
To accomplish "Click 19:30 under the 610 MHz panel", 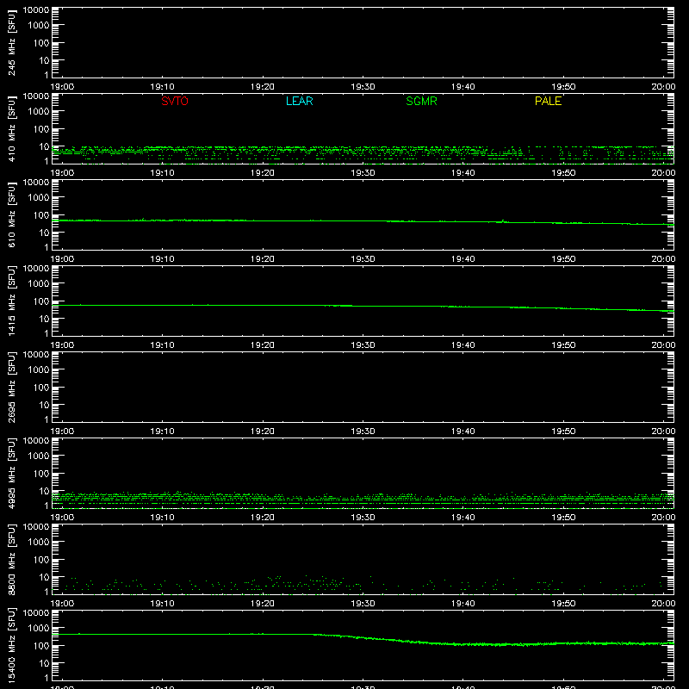I will 363,259.
